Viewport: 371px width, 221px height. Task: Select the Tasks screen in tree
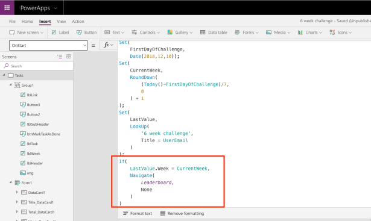pyautogui.click(x=19, y=75)
